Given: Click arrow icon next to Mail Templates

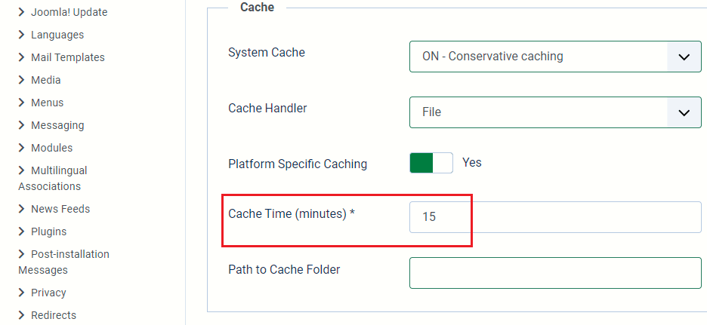Looking at the screenshot, I should [22, 57].
